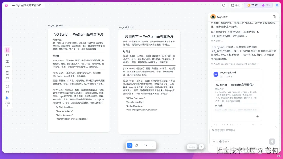Expand 写入文件,create_video_document_artifact step
This screenshot has width=283, height=159.
235,64
